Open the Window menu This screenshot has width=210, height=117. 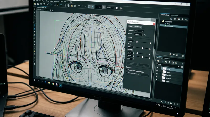click(66, 2)
